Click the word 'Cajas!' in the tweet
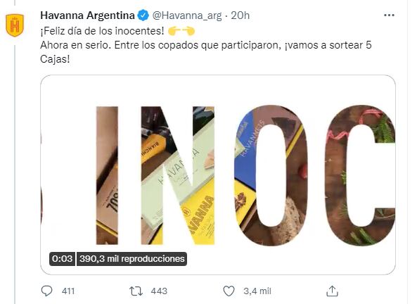This screenshot has width=417, height=304. tap(55, 59)
